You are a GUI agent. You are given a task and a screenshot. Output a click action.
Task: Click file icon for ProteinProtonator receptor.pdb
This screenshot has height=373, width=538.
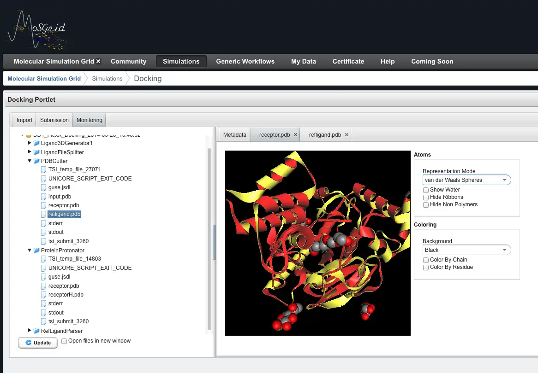click(43, 286)
